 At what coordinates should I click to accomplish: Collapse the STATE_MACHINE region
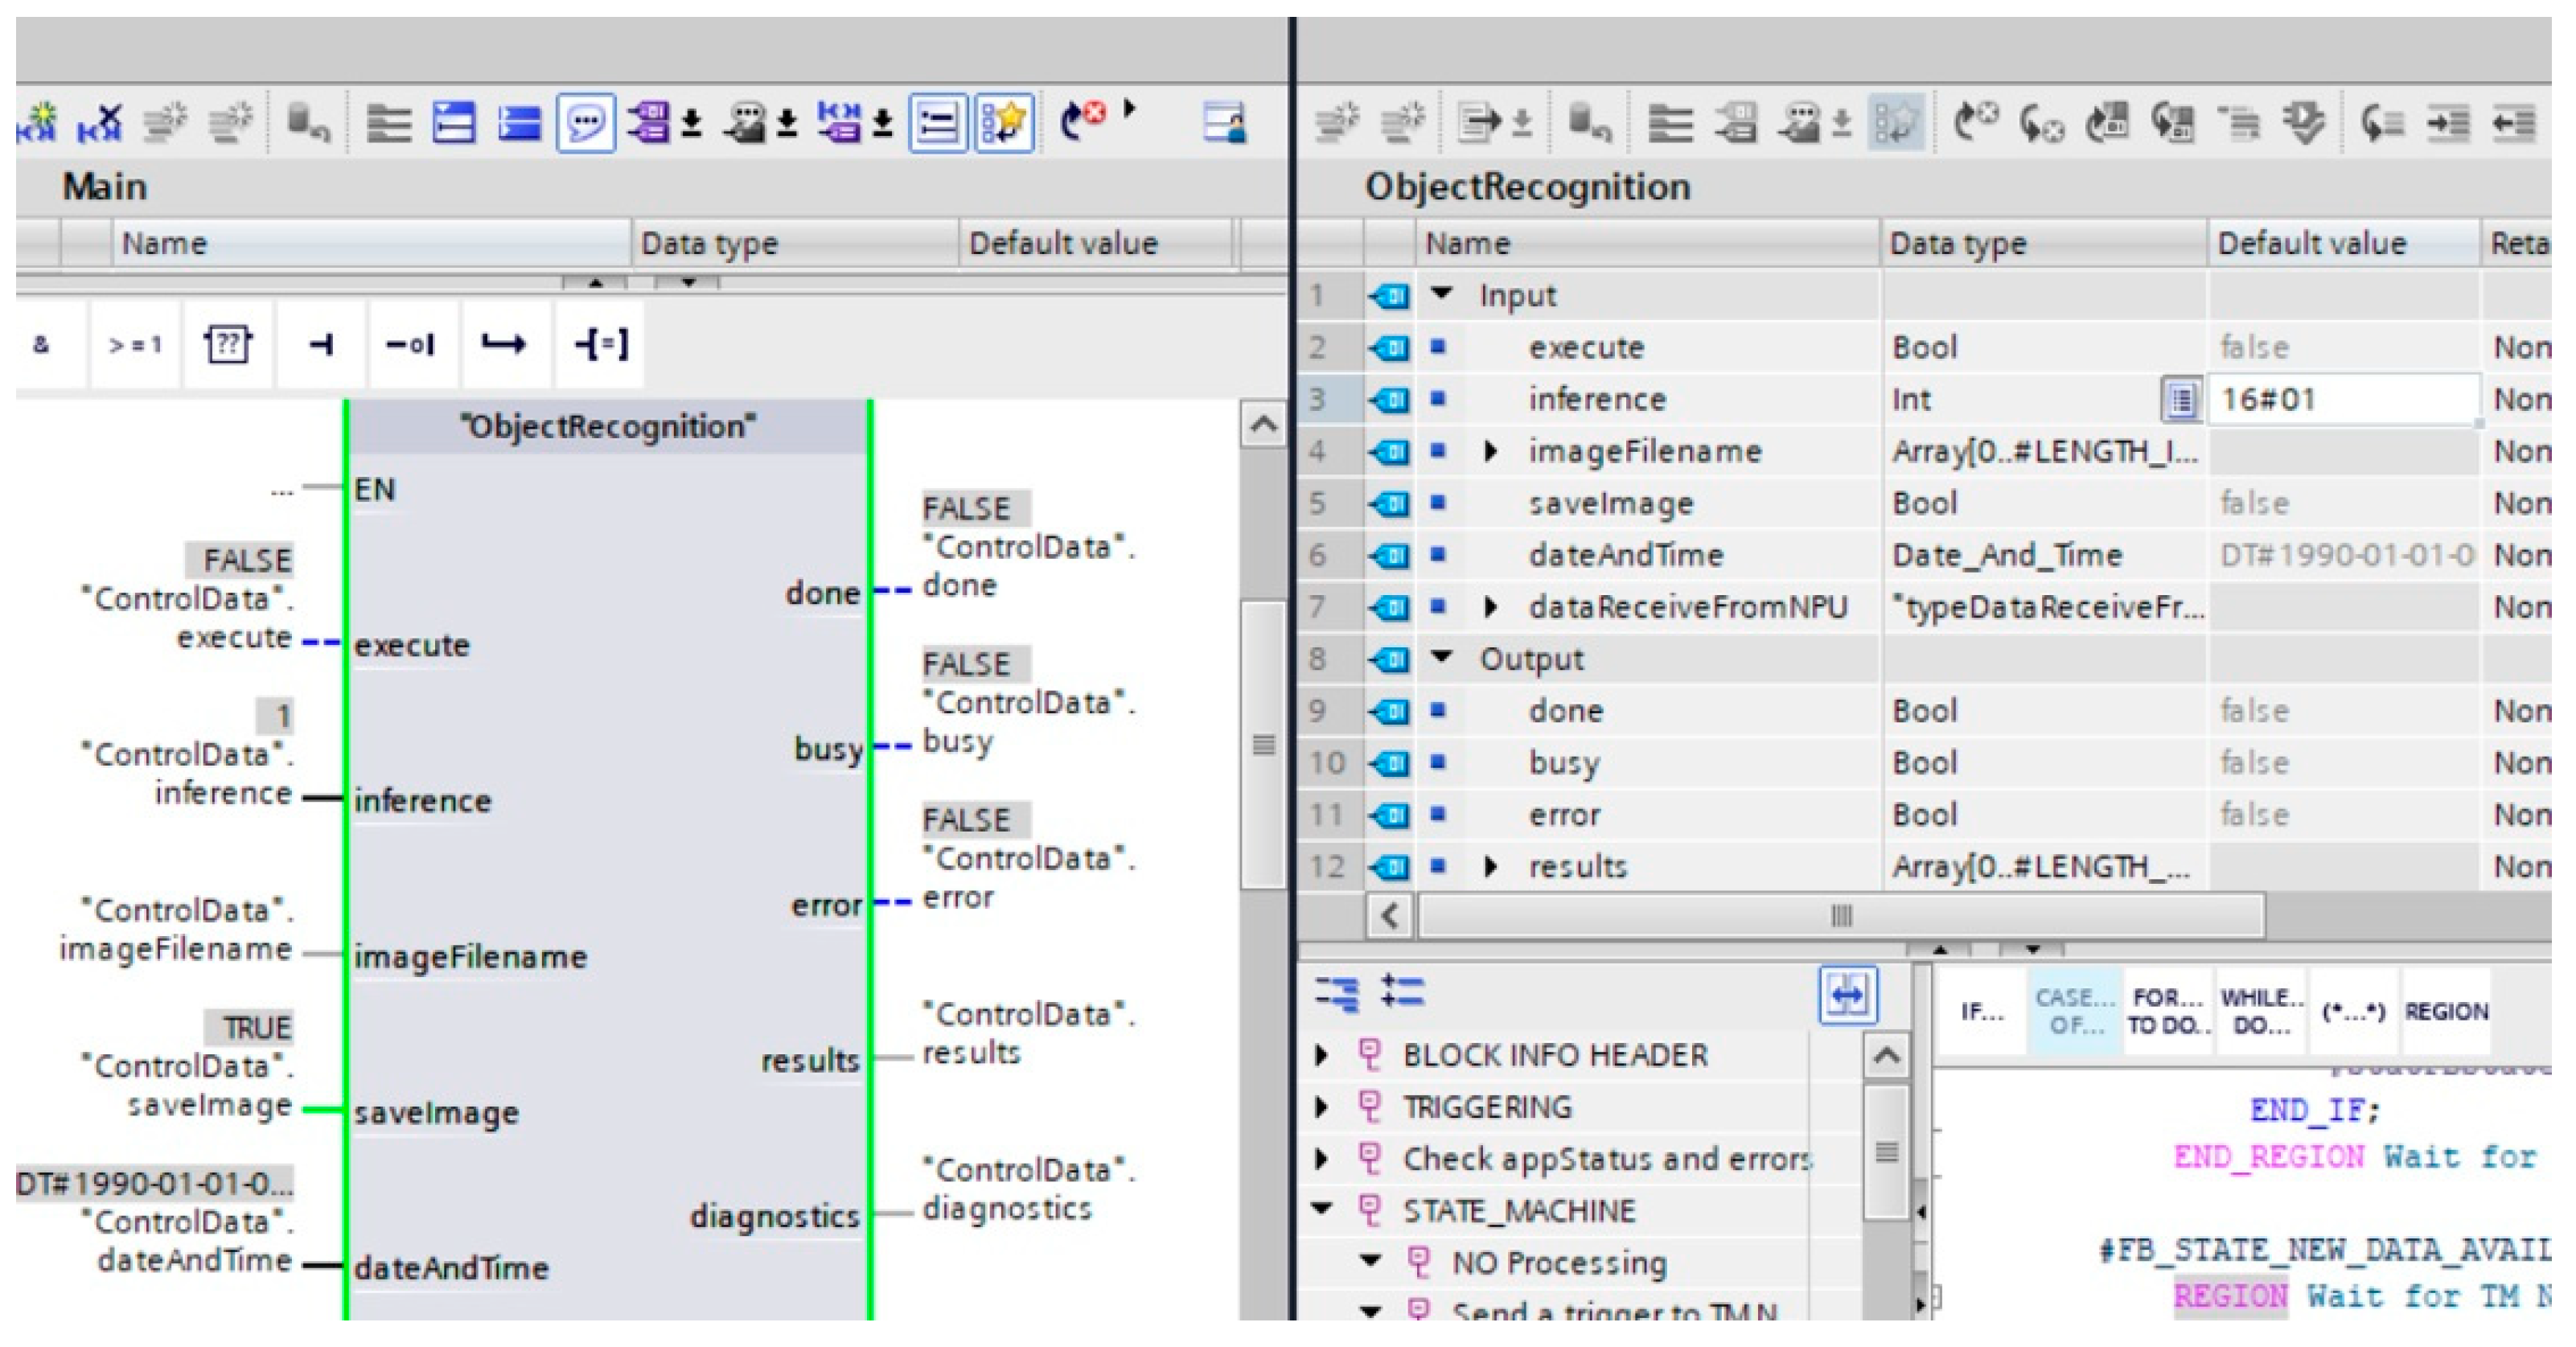click(x=1322, y=1210)
